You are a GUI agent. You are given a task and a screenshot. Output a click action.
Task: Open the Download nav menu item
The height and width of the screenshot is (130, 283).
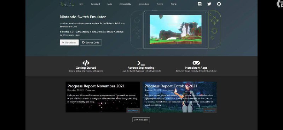(95, 4)
